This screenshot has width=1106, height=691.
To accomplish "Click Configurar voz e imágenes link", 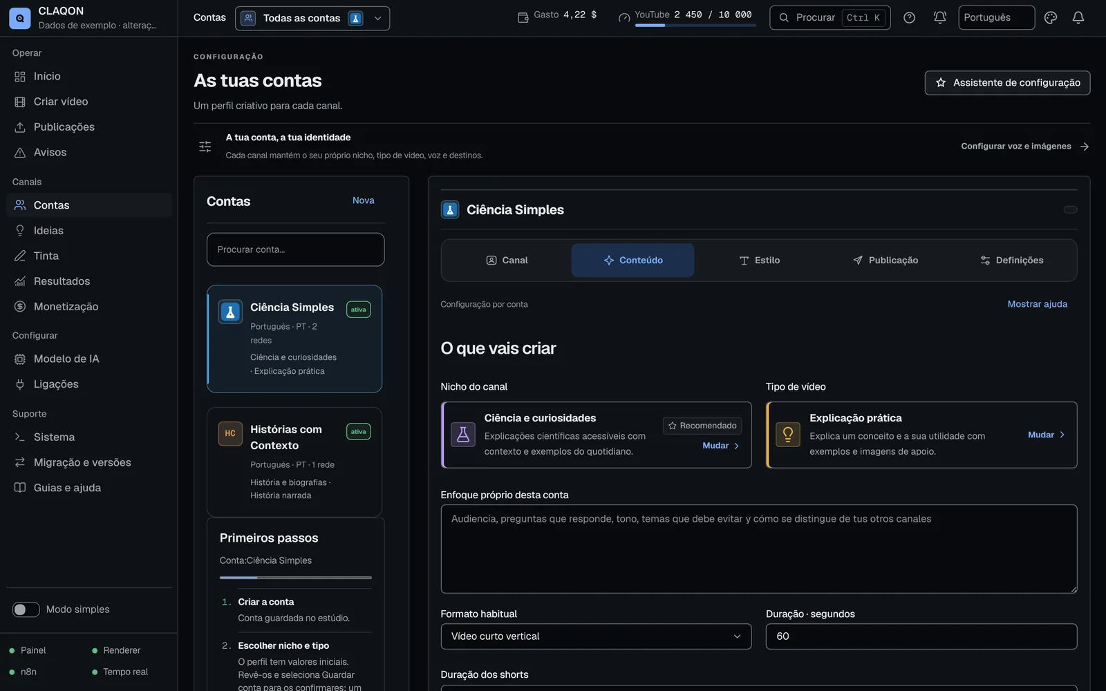I will (1024, 146).
